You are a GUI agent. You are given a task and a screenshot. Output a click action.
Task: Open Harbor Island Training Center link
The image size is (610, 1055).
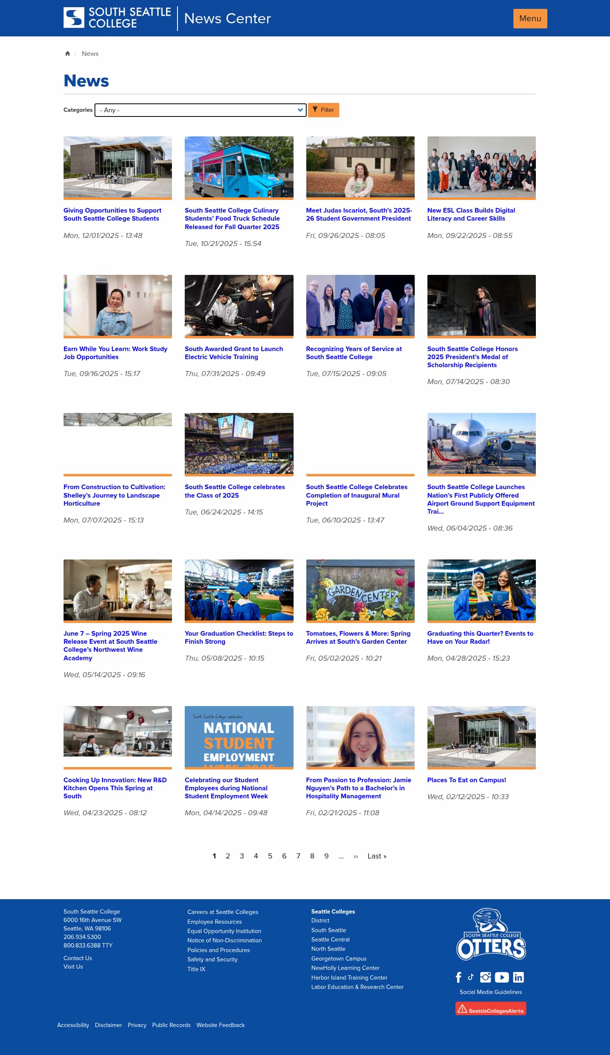pos(349,977)
